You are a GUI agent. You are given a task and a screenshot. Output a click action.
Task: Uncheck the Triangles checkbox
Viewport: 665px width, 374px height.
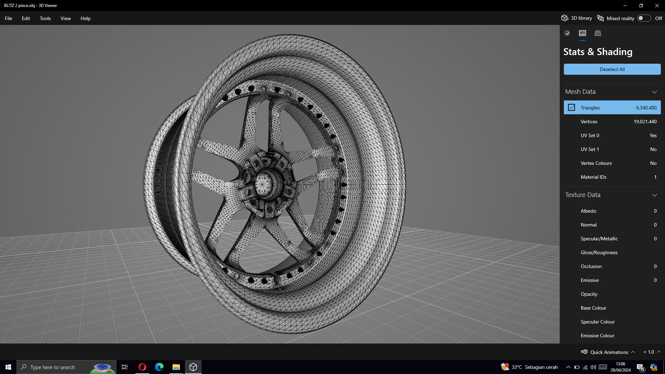571,108
